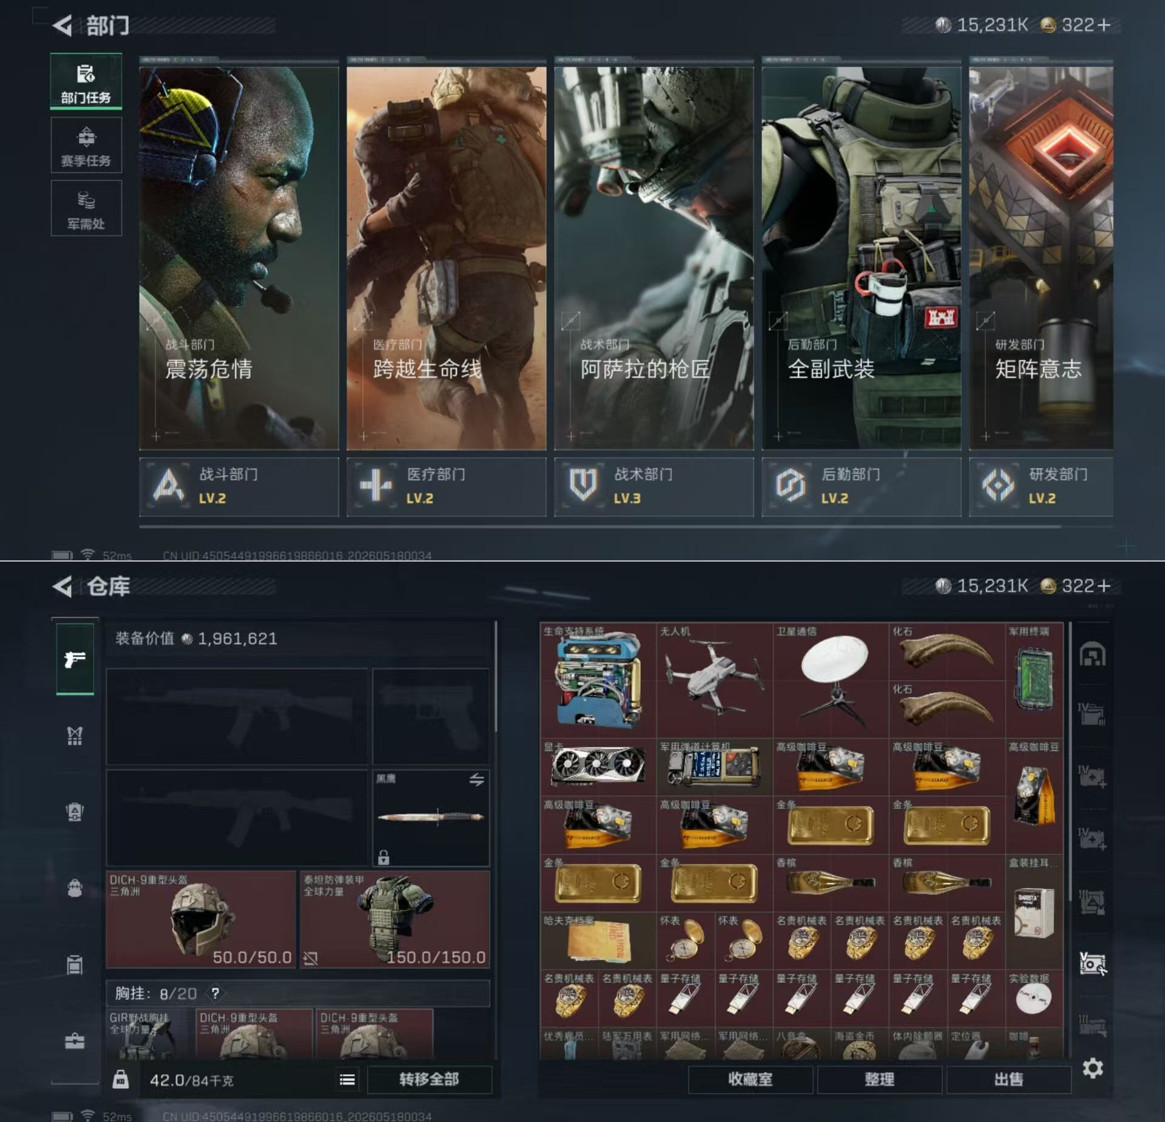Click the plus beside 322 on 仓库 screen

point(1104,586)
